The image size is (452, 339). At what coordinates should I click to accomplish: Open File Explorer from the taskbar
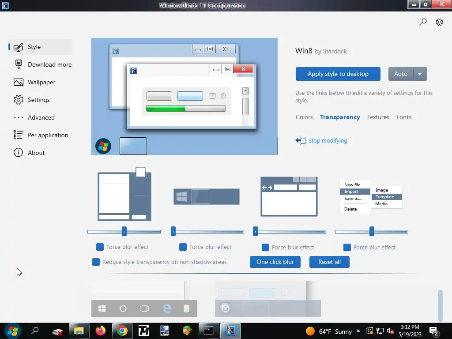click(79, 331)
